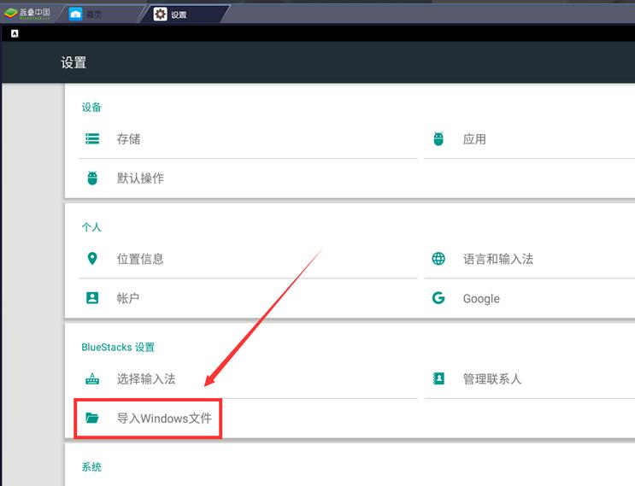Open 语言和输入法 settings
Image resolution: width=635 pixels, height=486 pixels.
pyautogui.click(x=530, y=259)
